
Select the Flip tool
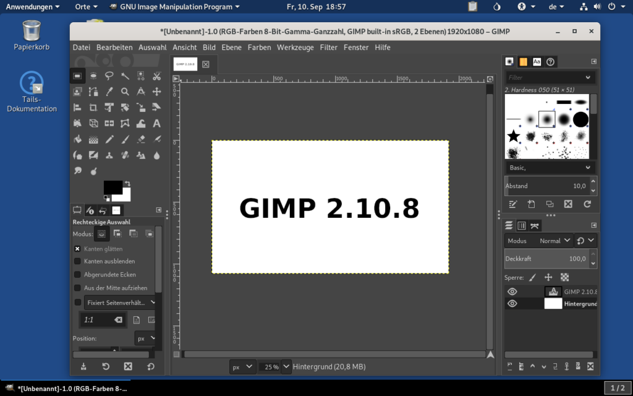[x=109, y=123]
